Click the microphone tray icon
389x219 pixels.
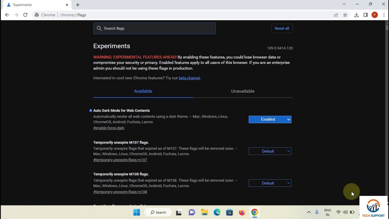tap(317, 212)
